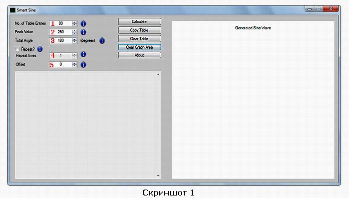Increase Total Angle with up arrow

pyautogui.click(x=74, y=39)
